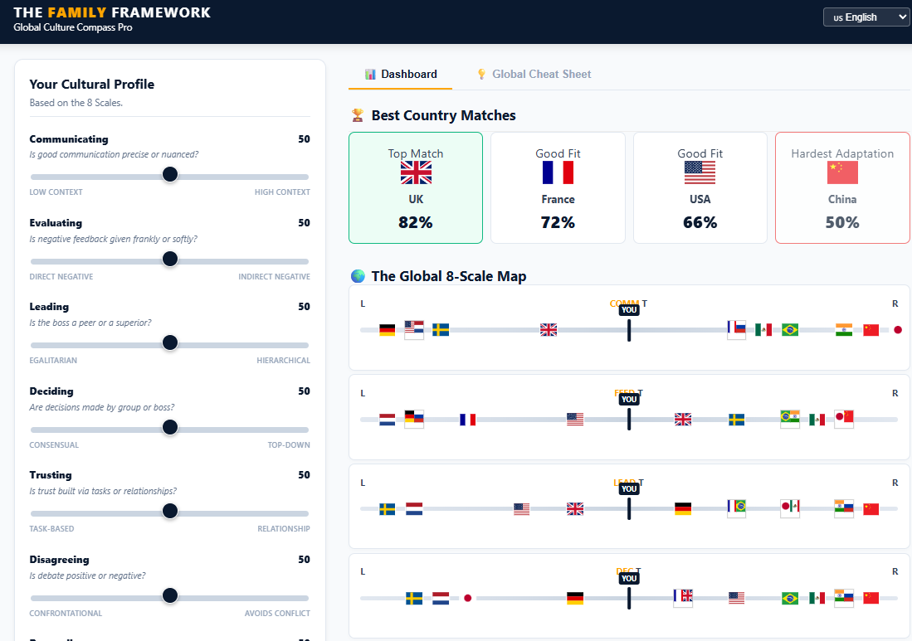The image size is (912, 641).
Task: Click the lightbulb icon on Global Cheat Sheet tab
Action: click(481, 74)
